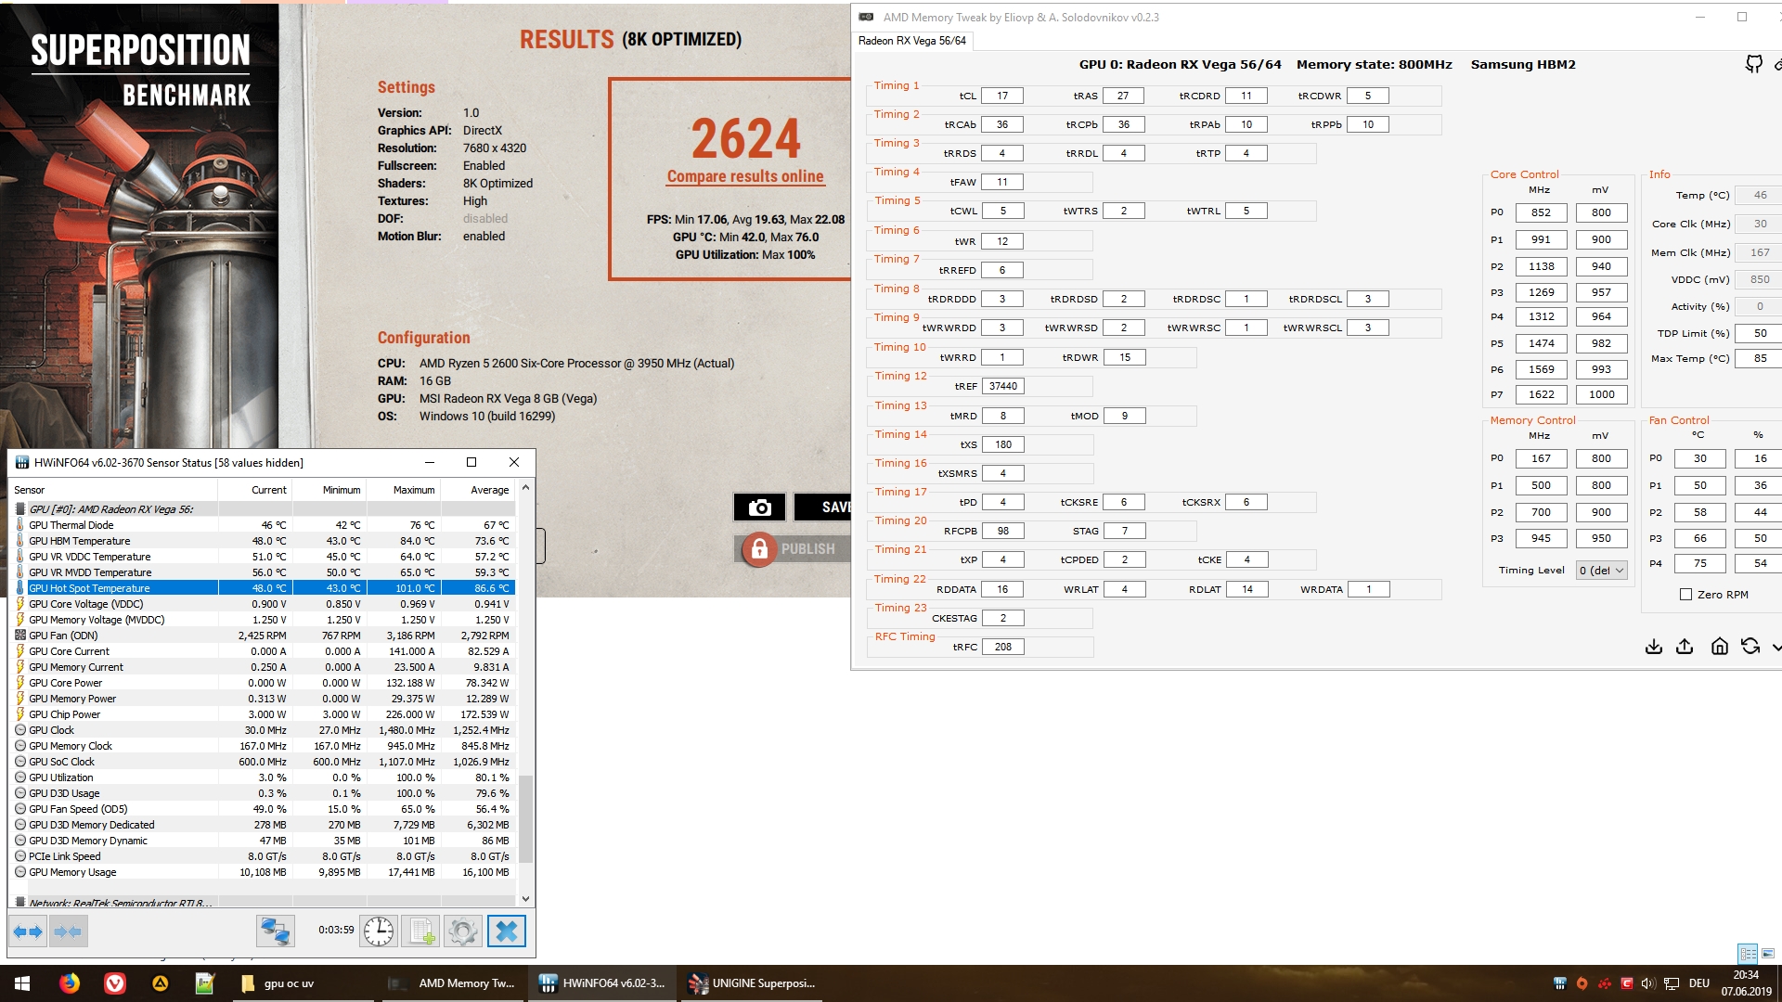Open the GitHub icon link in Memory Tweak
The width and height of the screenshot is (1782, 1002).
(x=1753, y=64)
